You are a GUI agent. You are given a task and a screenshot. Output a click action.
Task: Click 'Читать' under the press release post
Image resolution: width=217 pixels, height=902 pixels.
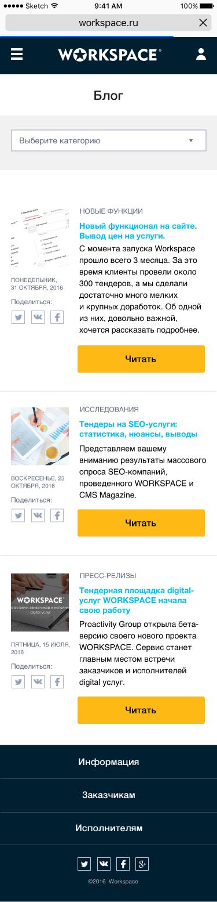[141, 710]
